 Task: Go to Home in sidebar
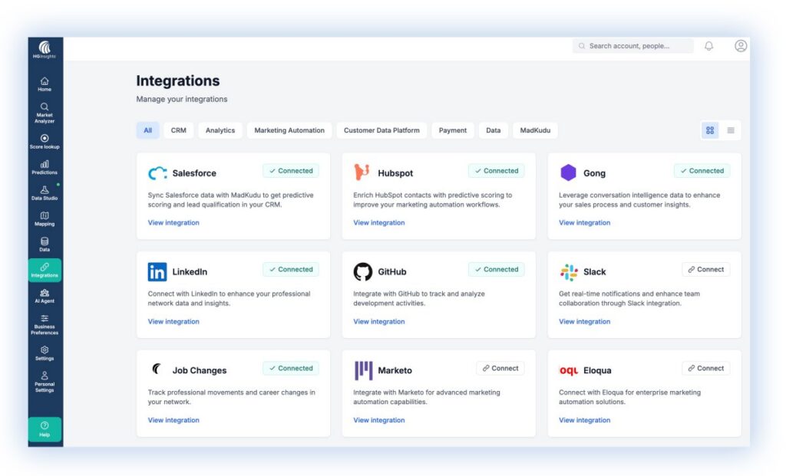[x=45, y=84]
